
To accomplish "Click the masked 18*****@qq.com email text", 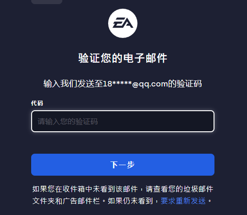I will click(135, 84).
